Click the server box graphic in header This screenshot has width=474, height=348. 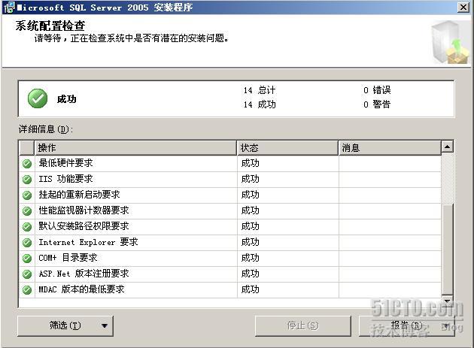point(450,42)
